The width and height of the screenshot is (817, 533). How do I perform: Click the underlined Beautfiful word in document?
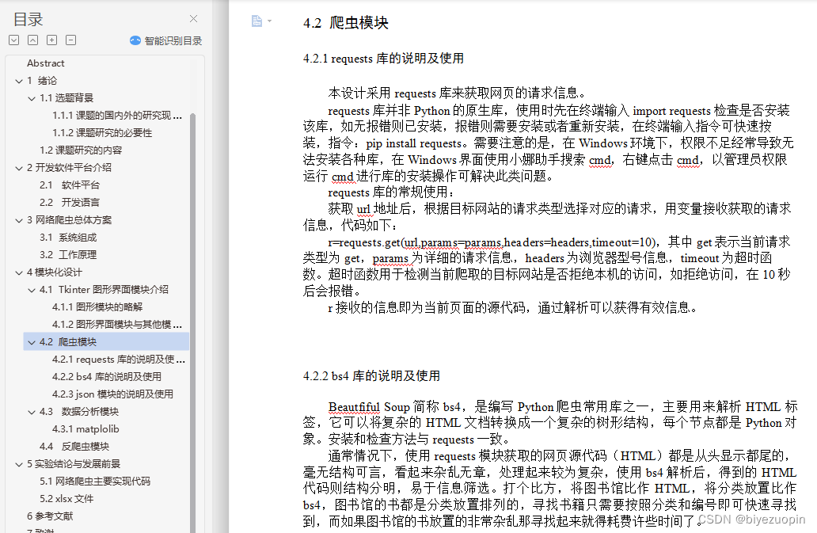click(x=354, y=407)
